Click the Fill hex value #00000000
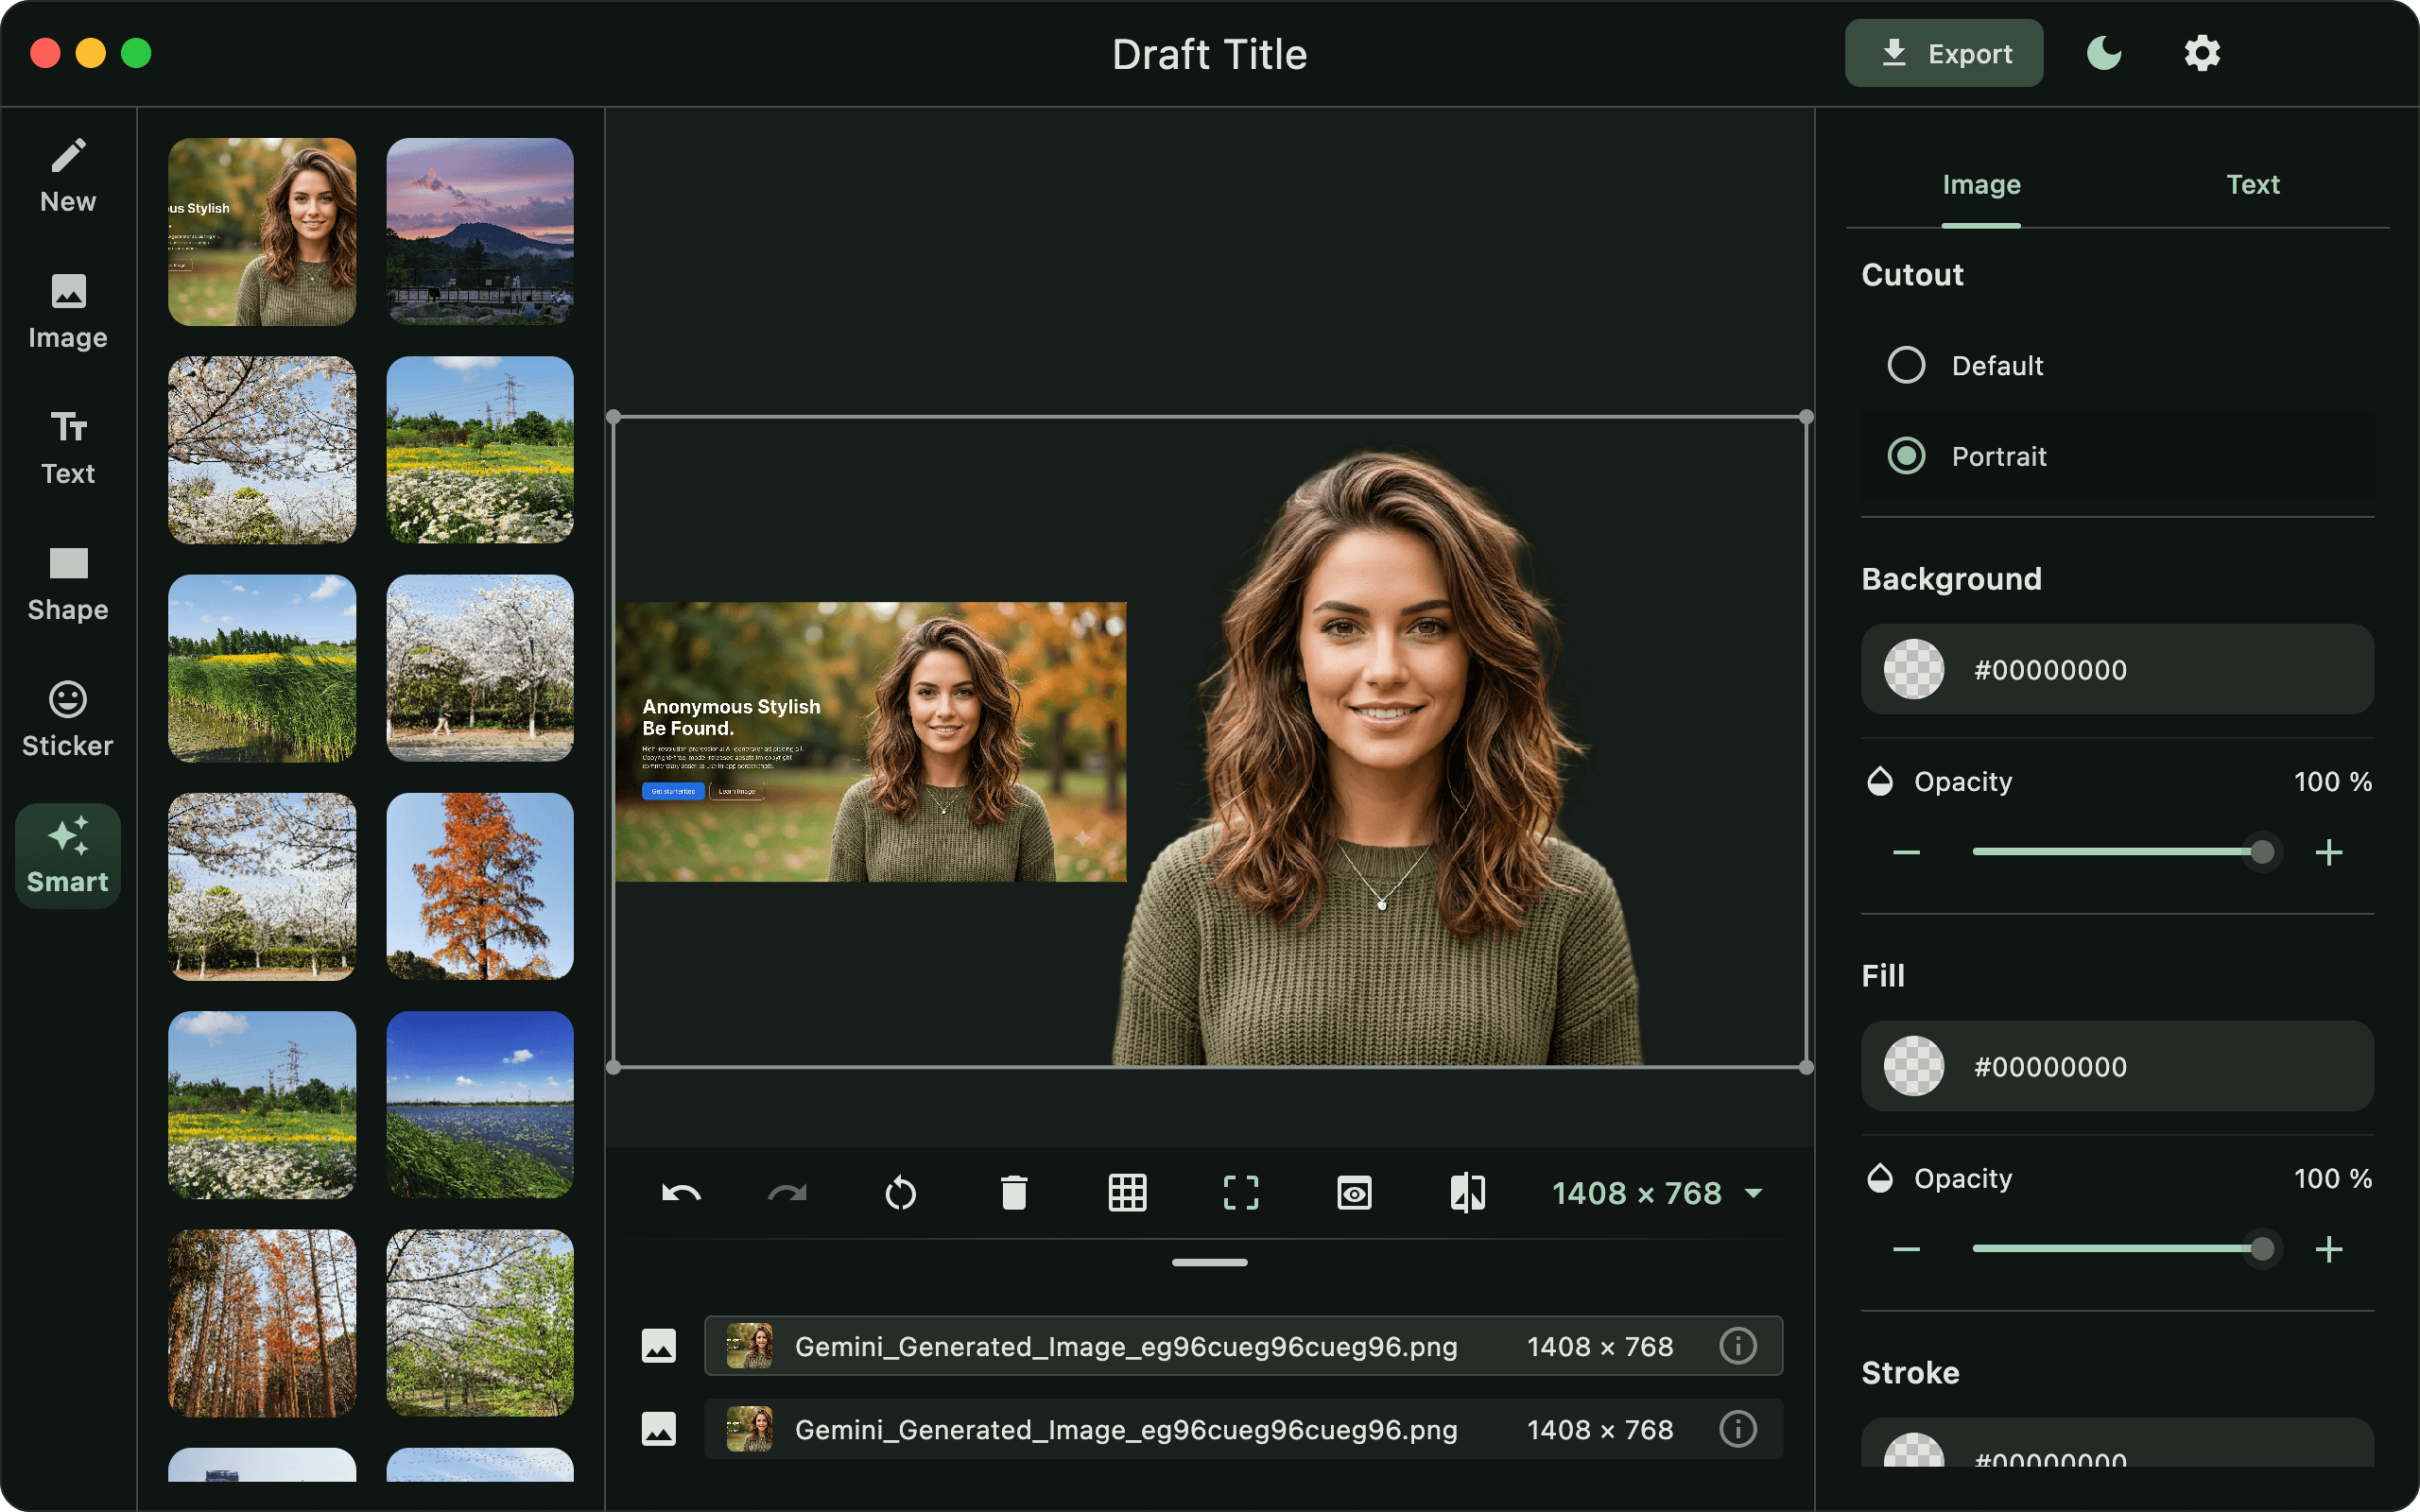Image resolution: width=2420 pixels, height=1512 pixels. tap(2050, 1067)
